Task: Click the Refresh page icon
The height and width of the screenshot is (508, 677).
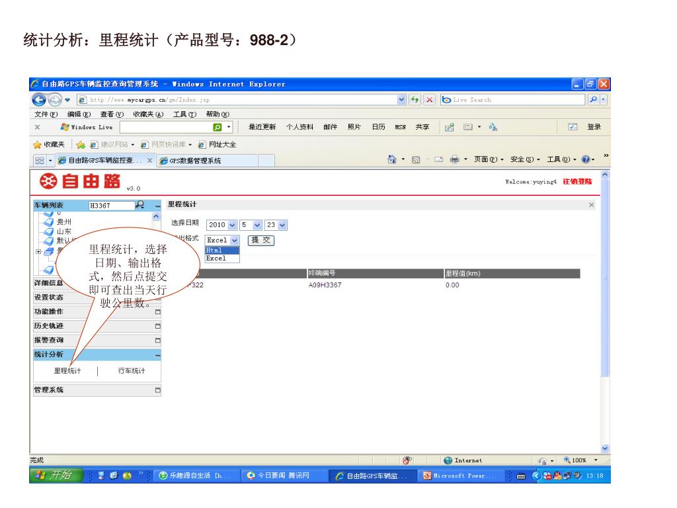Action: pyautogui.click(x=415, y=100)
